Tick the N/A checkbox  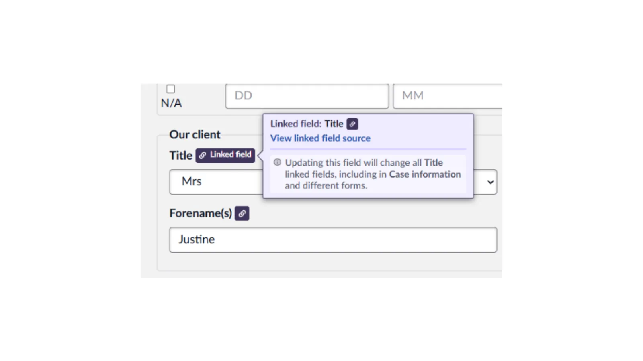tap(171, 89)
